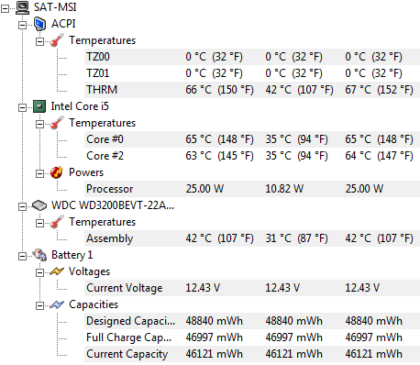The width and height of the screenshot is (420, 365).
Task: Select the Processor power row
Action: (x=252, y=189)
